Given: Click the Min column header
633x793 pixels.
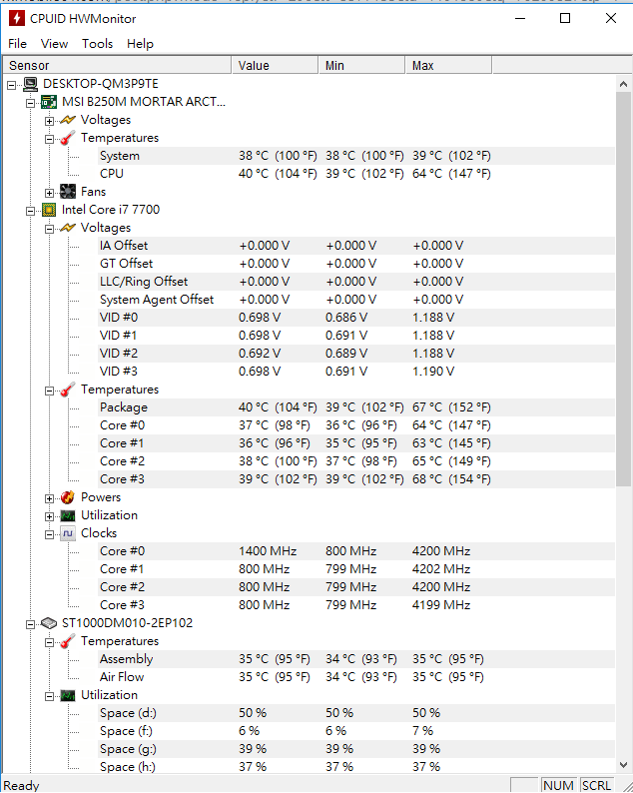Looking at the screenshot, I should click(x=362, y=65).
